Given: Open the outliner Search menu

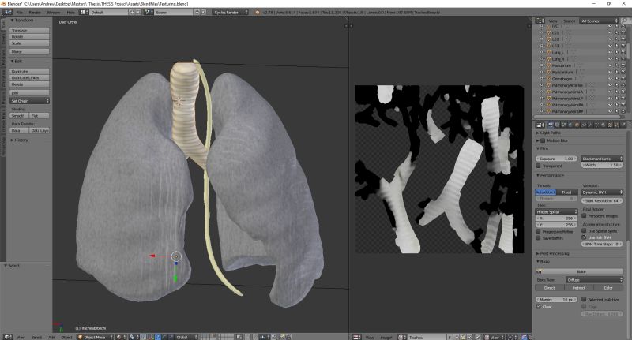Looking at the screenshot, I should click(x=569, y=21).
